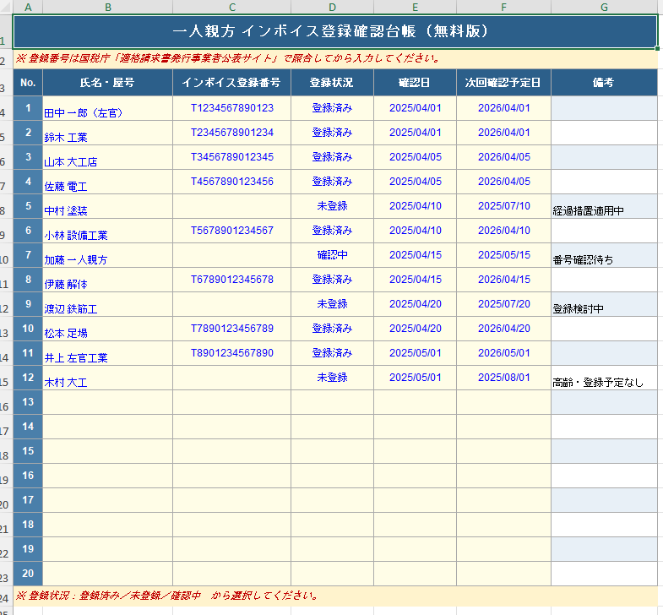Select the 登録状況 header cell

332,83
